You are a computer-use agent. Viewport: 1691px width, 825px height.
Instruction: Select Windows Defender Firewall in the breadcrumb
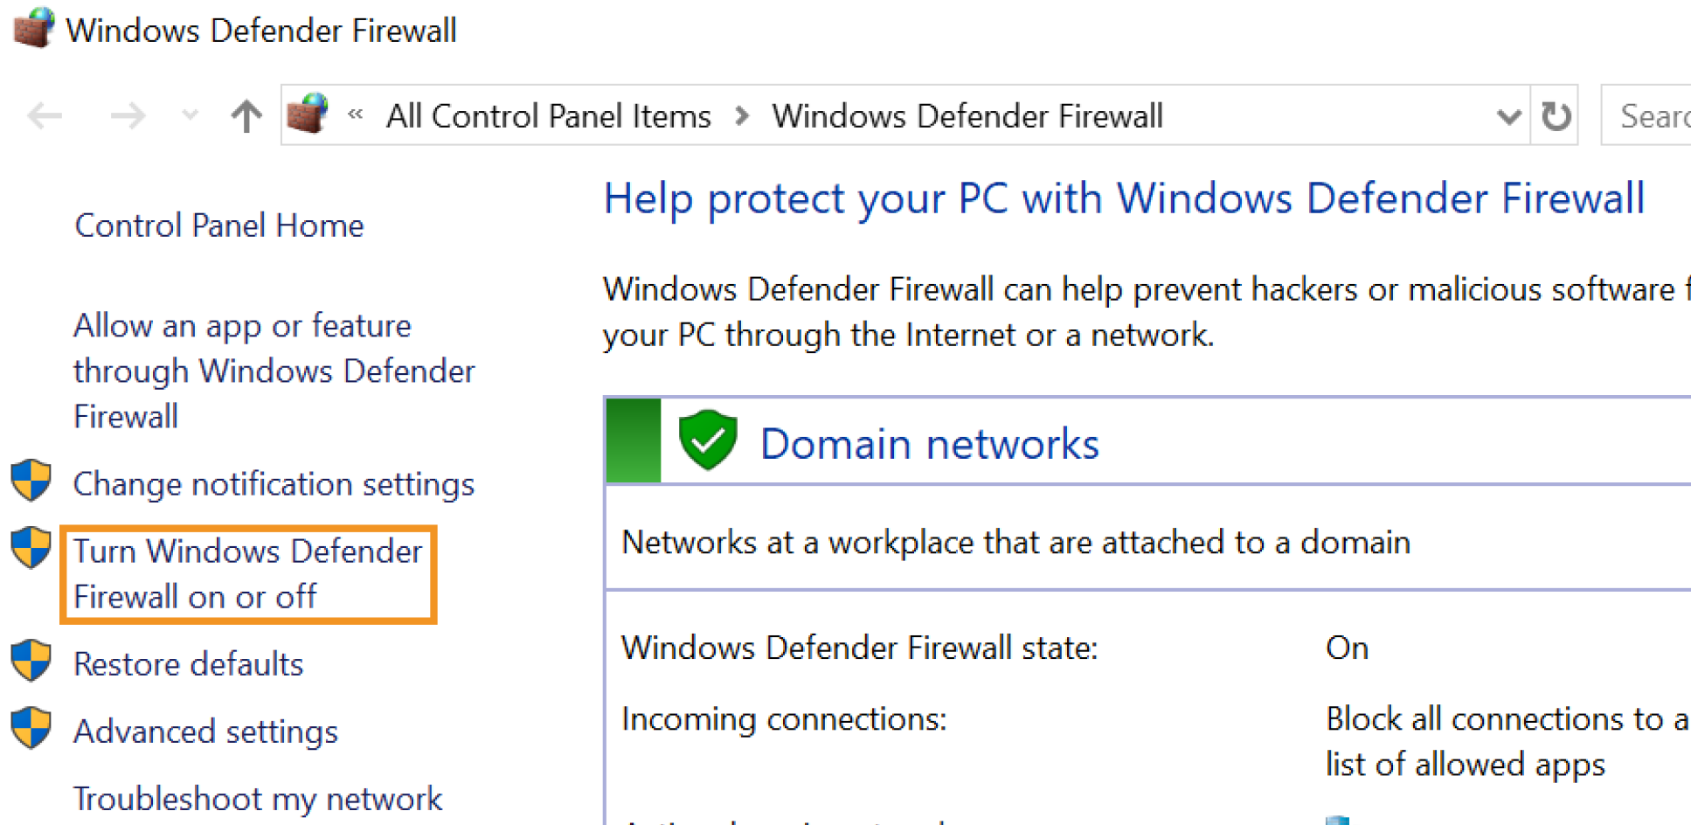click(967, 114)
